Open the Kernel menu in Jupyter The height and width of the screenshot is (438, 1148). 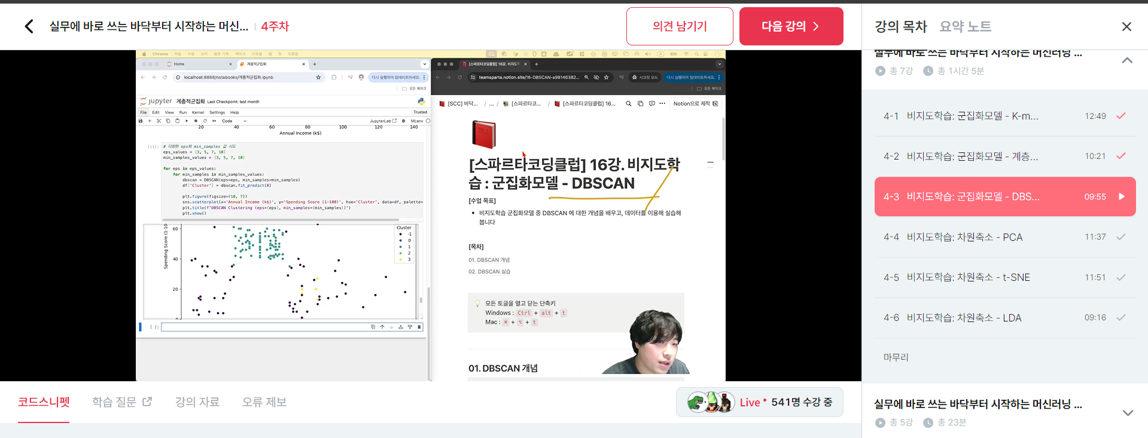pos(198,112)
